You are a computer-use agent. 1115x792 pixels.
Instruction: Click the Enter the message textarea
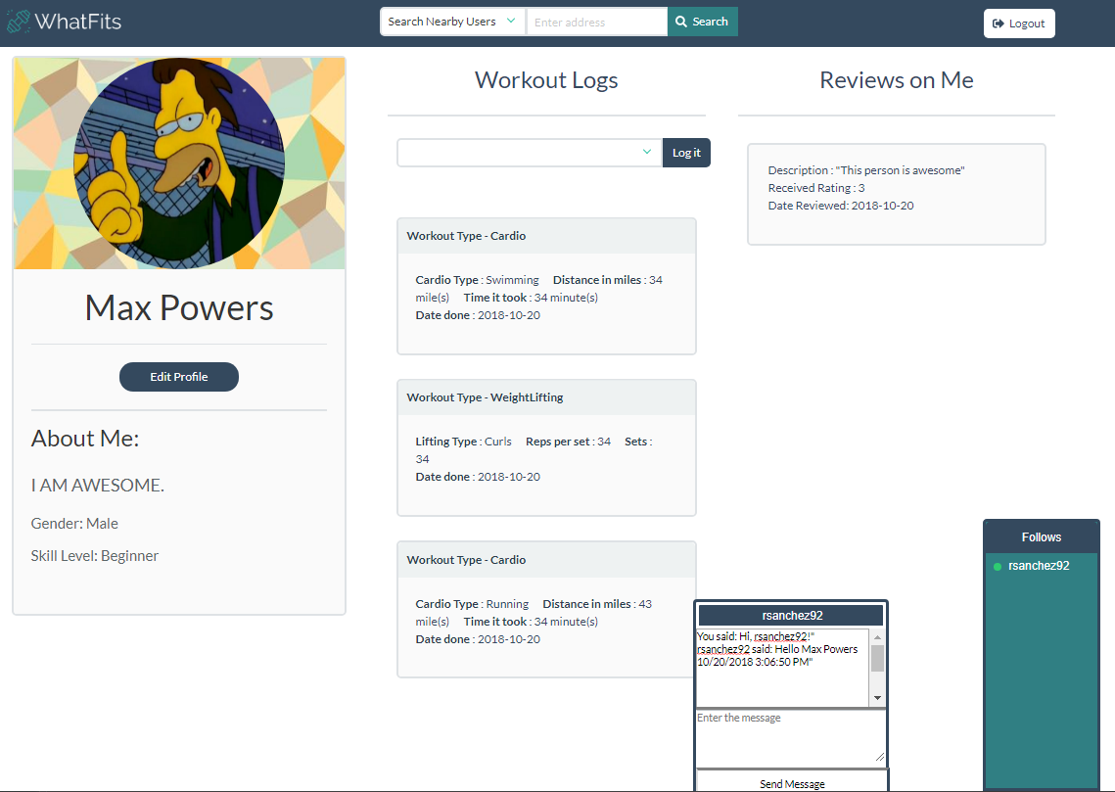pos(791,738)
